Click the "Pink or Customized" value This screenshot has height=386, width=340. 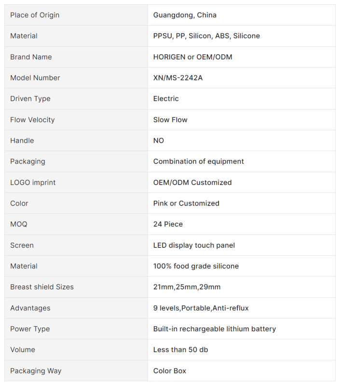(x=186, y=203)
